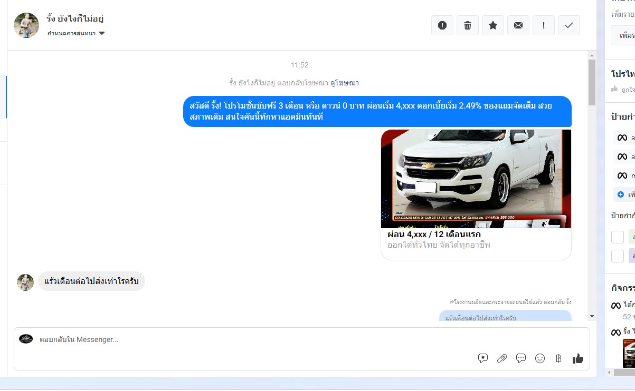Click the Baht payment request icon

[x=558, y=358]
